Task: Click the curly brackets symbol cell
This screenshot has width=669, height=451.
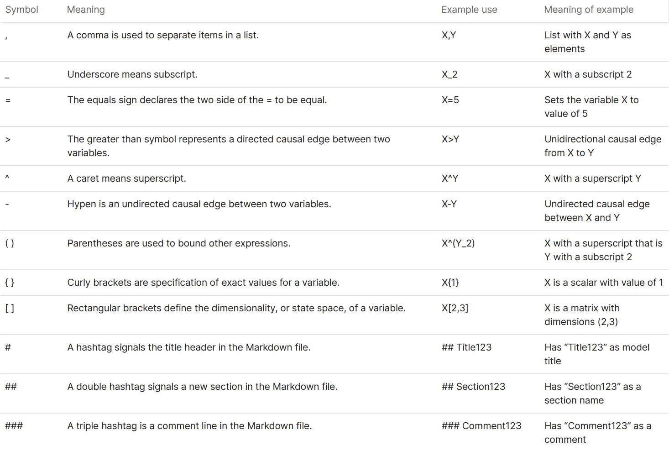Action: pyautogui.click(x=10, y=283)
